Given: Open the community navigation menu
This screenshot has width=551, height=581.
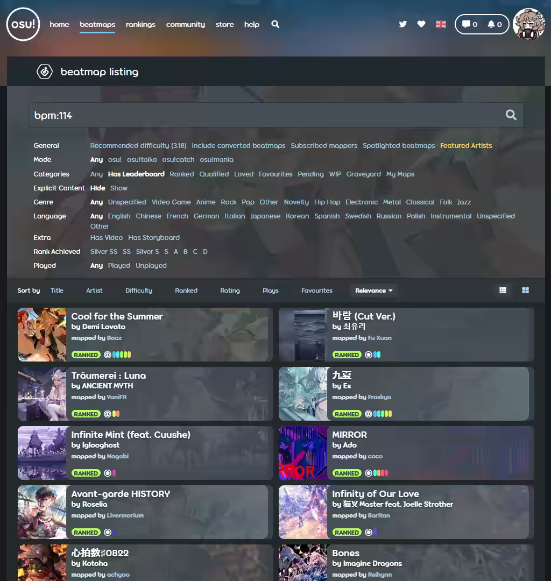Looking at the screenshot, I should pyautogui.click(x=185, y=24).
